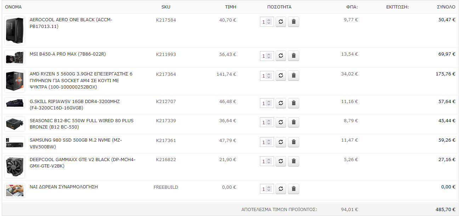Open Samsung 980 SSD thumbnail

[15, 143]
